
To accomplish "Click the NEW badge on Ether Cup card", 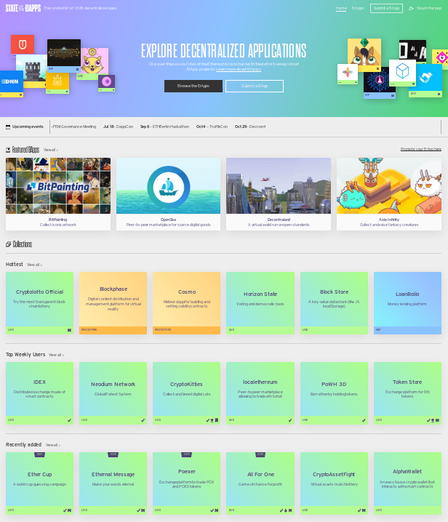I will coord(40,454).
